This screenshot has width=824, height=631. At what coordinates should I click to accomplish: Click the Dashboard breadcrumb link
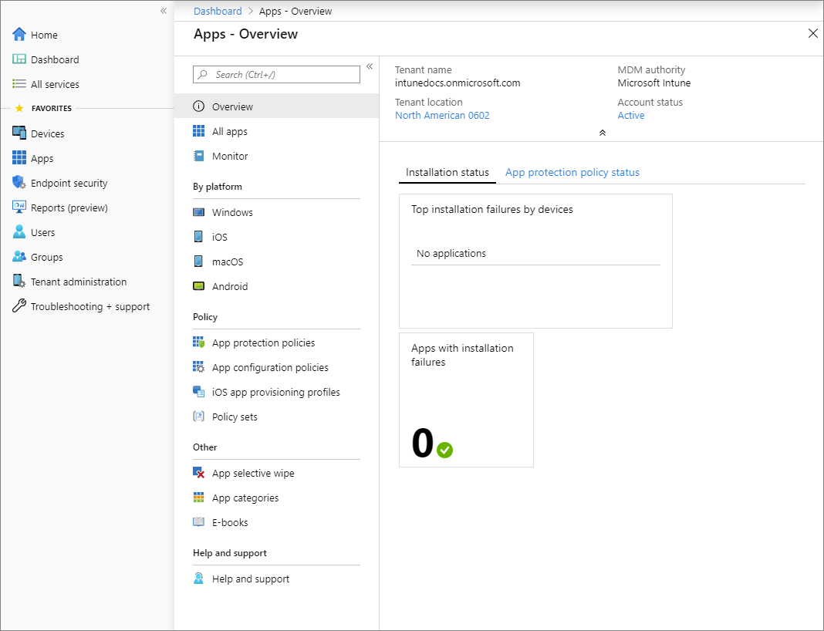(218, 11)
